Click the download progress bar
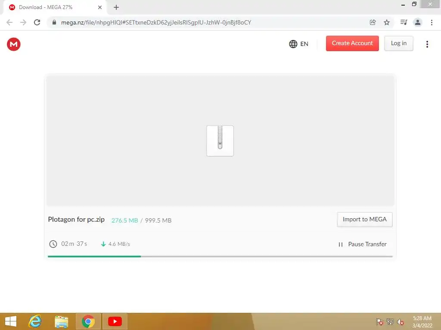Screen dimensions: 441x330 tap(220, 256)
